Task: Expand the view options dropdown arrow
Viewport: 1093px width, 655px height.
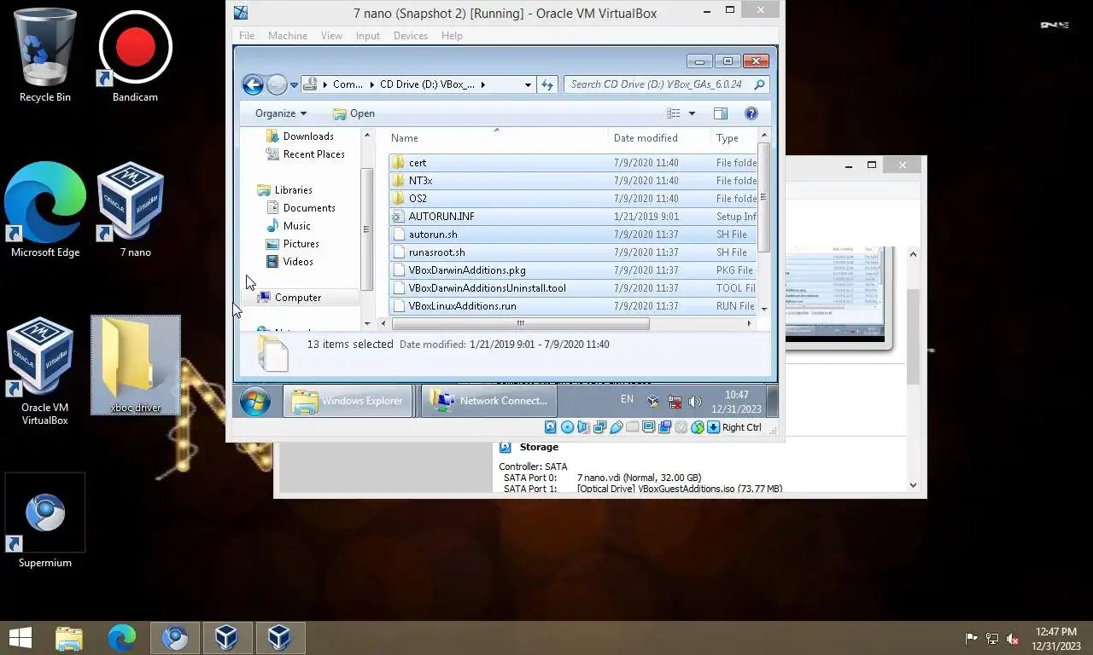Action: point(692,113)
